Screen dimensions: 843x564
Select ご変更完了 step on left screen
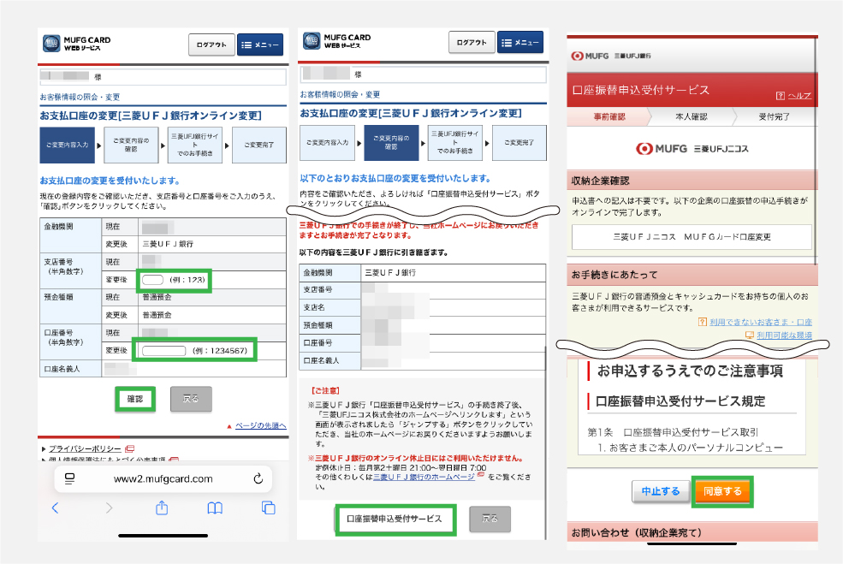[x=259, y=145]
